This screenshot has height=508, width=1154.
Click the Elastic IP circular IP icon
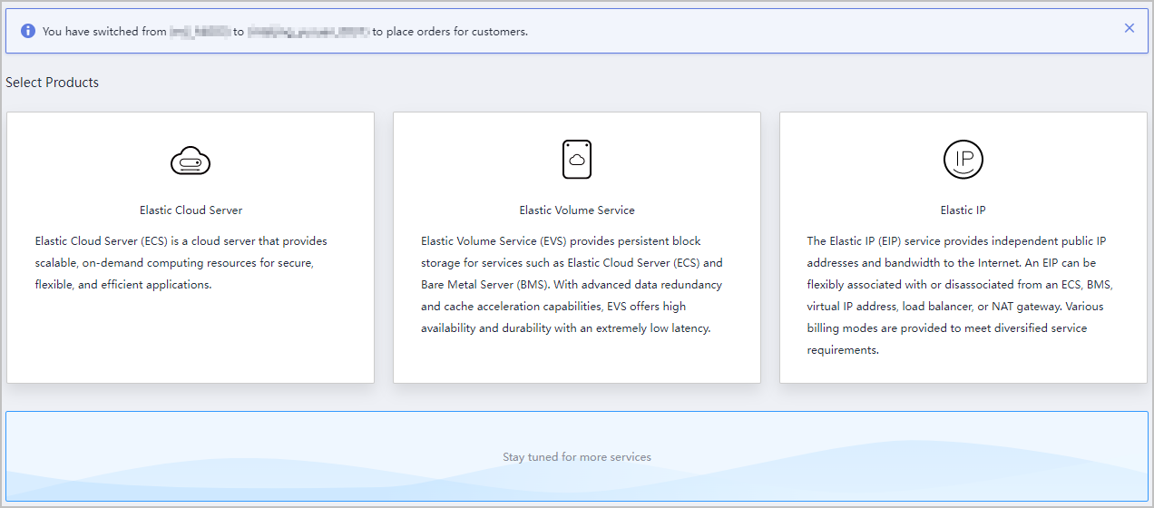(x=963, y=160)
